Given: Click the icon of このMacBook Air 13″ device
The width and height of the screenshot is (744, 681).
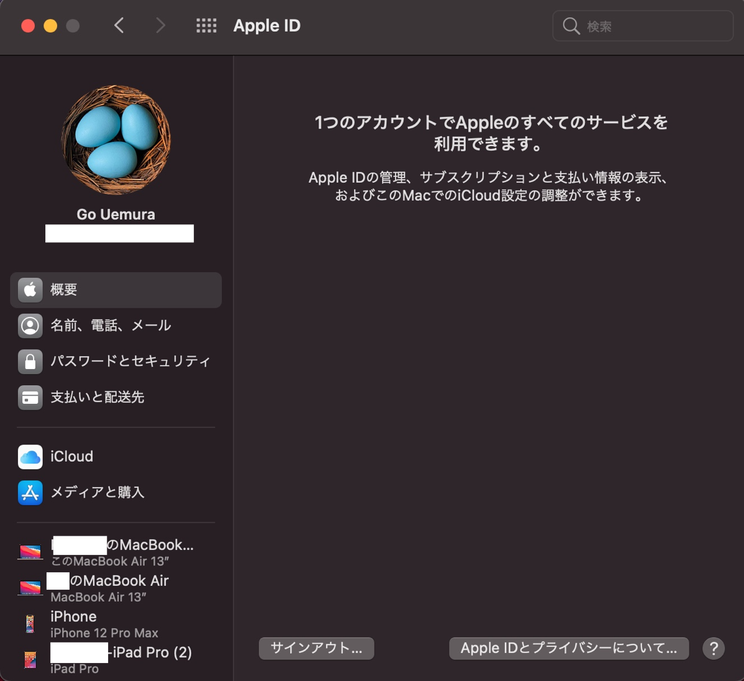Looking at the screenshot, I should 30,552.
